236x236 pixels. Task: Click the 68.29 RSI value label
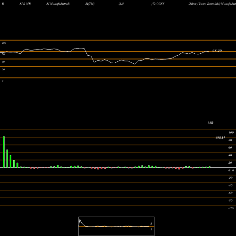pos(217,51)
